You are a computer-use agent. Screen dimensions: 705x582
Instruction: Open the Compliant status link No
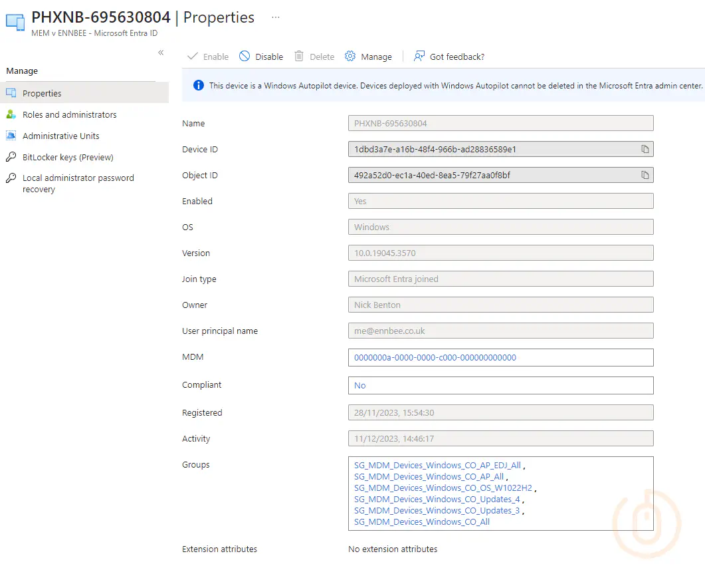pos(359,386)
